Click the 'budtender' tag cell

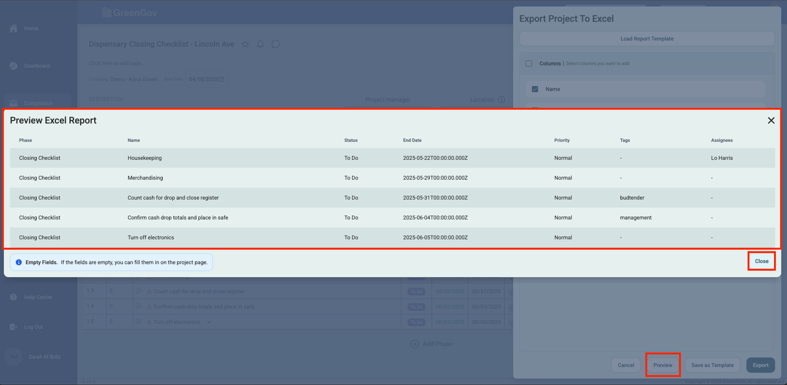tap(632, 198)
